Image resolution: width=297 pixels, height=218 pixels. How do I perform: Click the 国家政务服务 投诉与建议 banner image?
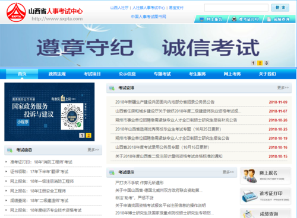[x=49, y=112]
